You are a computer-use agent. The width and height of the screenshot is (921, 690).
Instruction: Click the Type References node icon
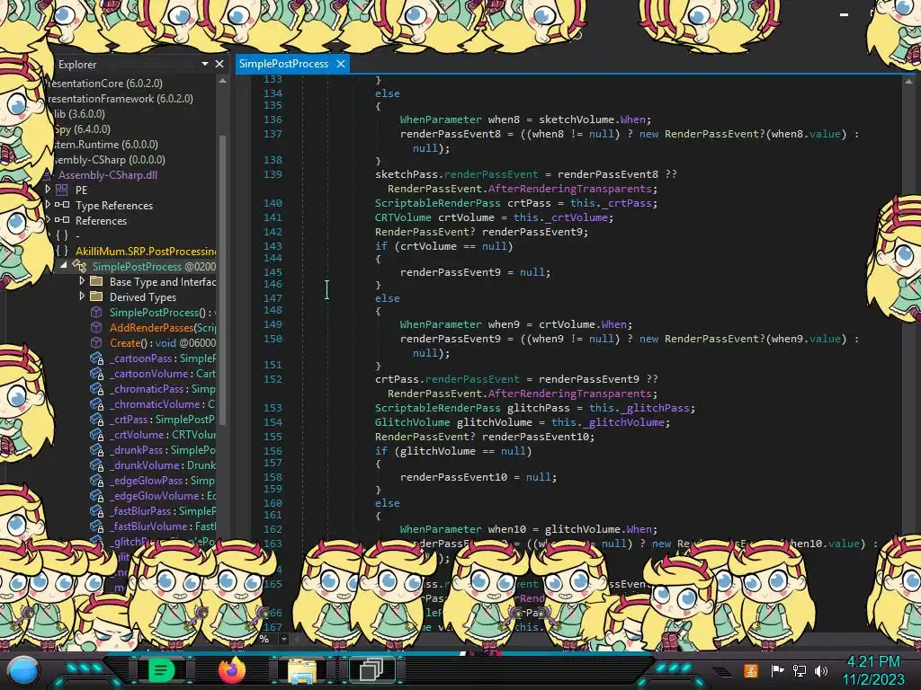click(62, 205)
